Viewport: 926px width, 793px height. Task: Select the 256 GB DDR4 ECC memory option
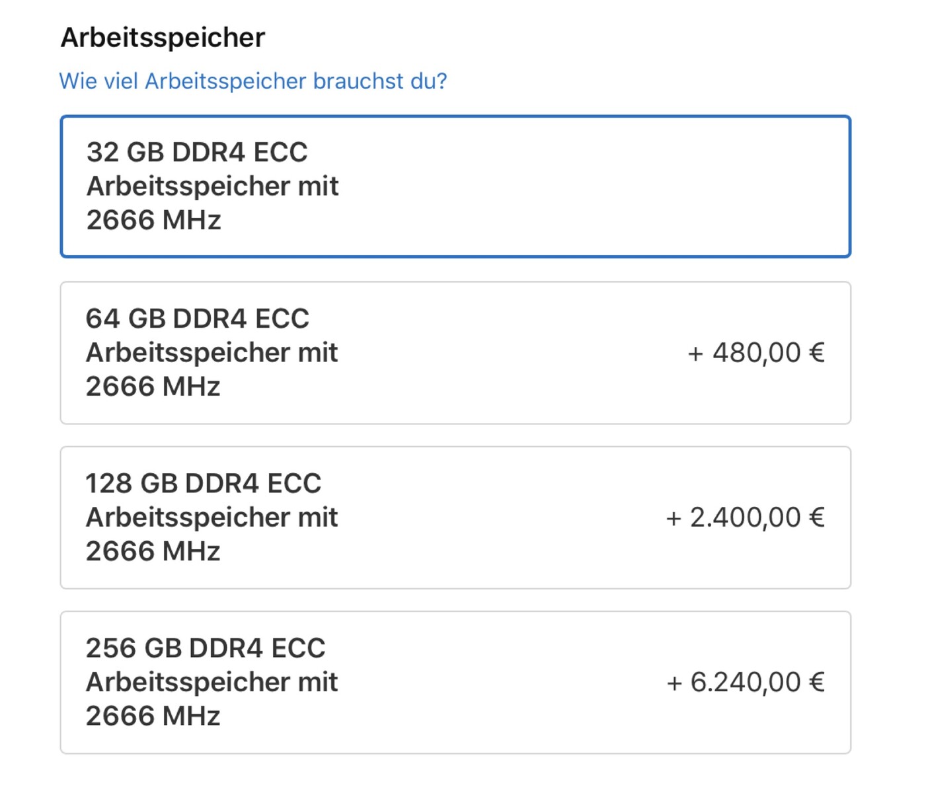455,682
